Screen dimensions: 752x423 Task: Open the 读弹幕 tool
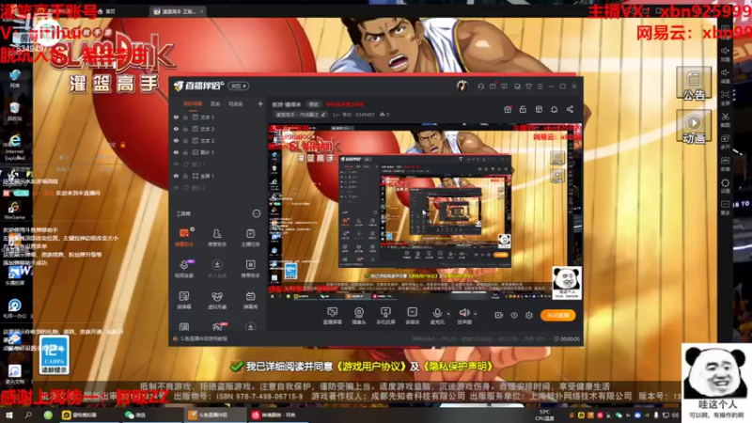[x=184, y=300]
